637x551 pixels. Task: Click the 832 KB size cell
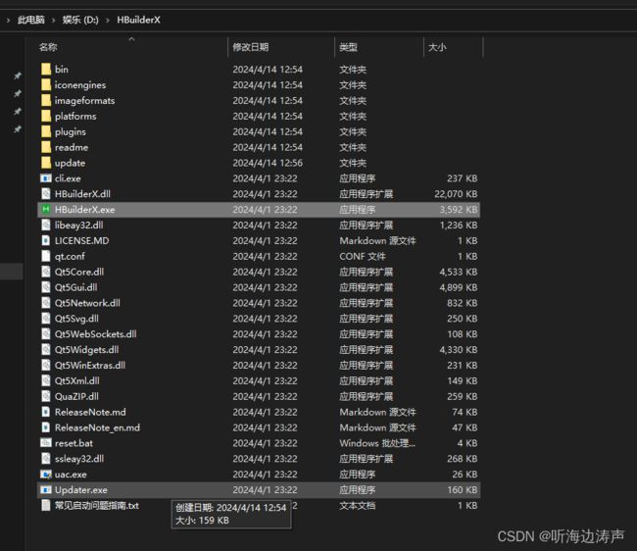point(462,303)
